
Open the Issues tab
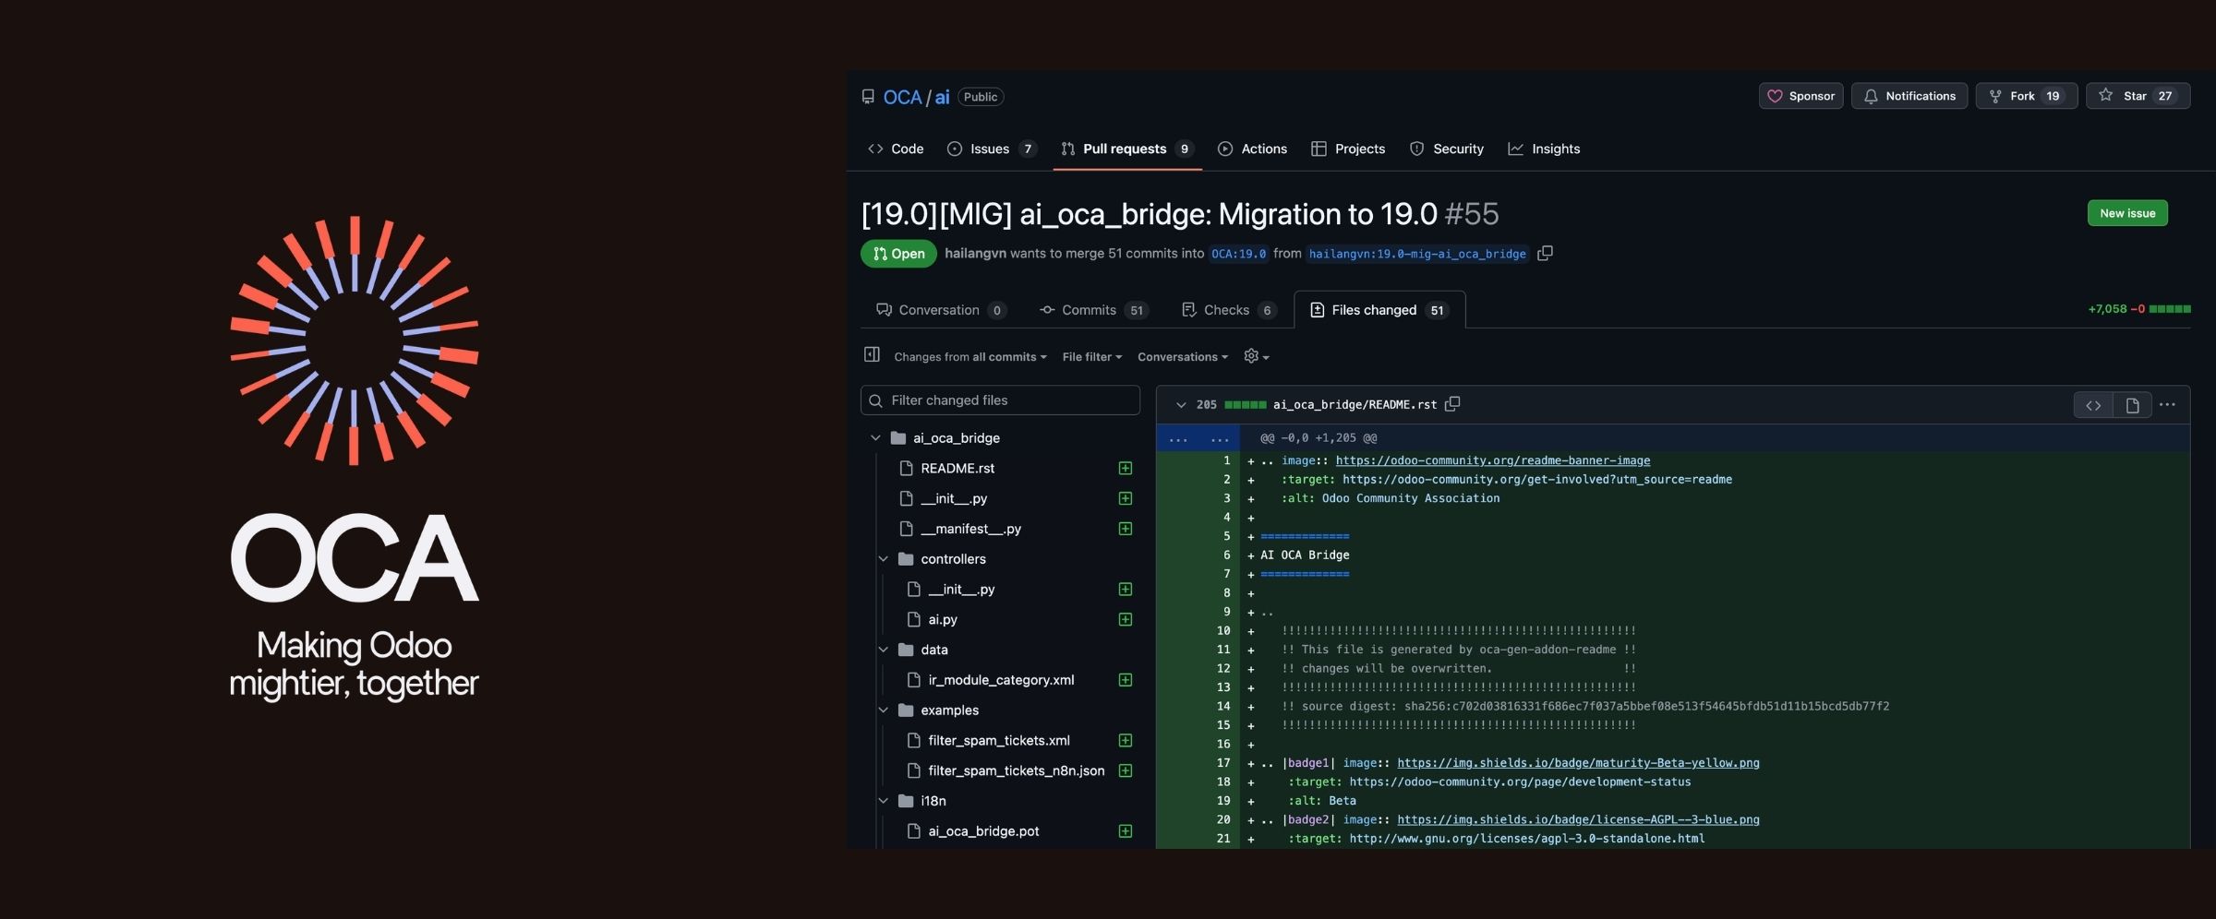pos(992,149)
